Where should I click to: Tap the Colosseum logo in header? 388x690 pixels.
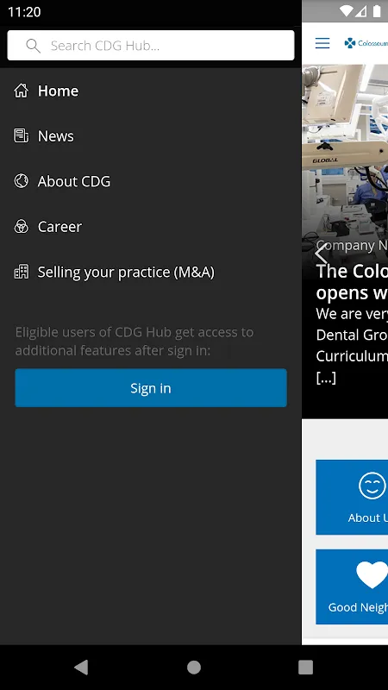[x=366, y=43]
